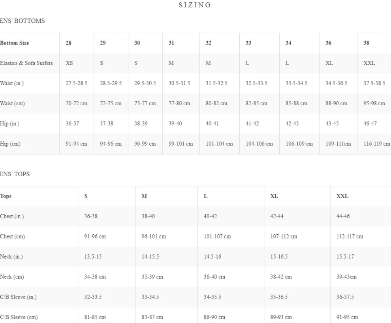Screen dimensions: 391x323
Task: Click the 41-42 hip inches cell
Action: click(252, 124)
